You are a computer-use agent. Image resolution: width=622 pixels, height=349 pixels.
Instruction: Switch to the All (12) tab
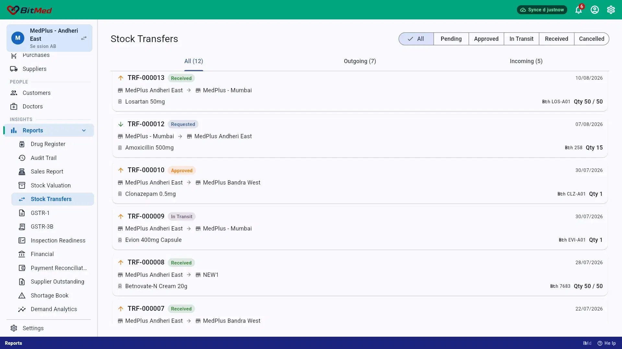pos(194,61)
